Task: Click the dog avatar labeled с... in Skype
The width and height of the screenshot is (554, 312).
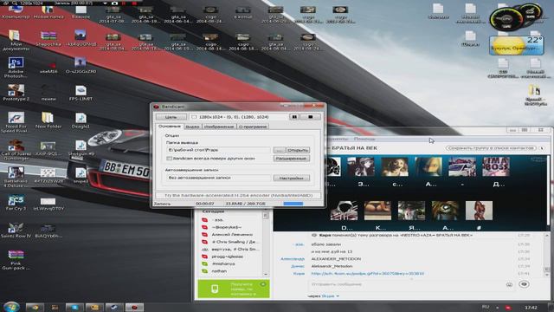Action: point(395,166)
